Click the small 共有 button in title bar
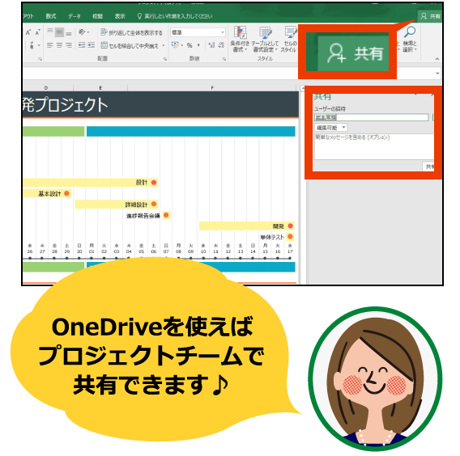This screenshot has height=456, width=460. click(x=430, y=16)
